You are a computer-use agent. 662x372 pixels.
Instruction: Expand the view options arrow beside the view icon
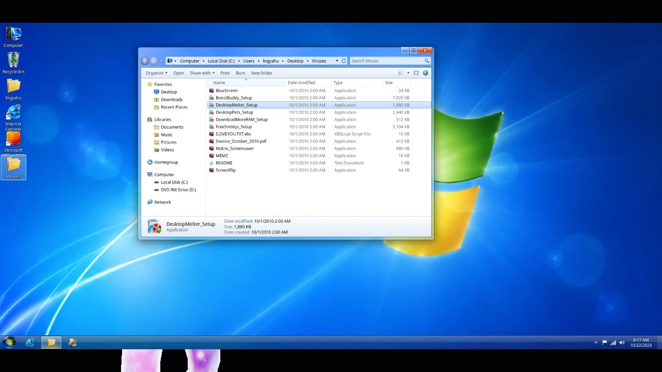[x=408, y=73]
